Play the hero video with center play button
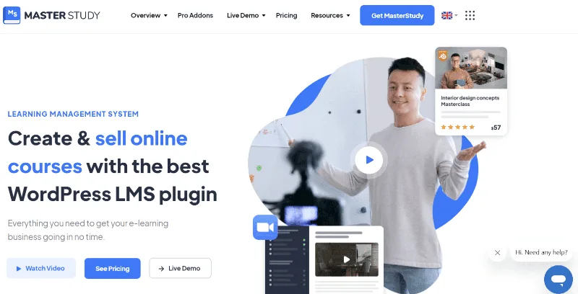 click(369, 160)
